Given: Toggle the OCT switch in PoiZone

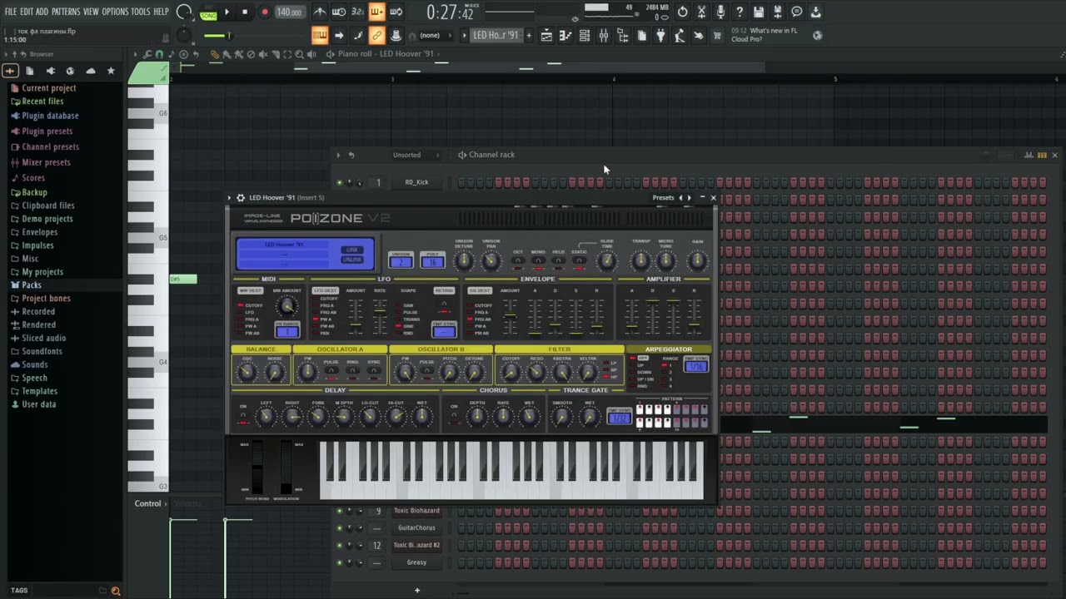Looking at the screenshot, I should [x=518, y=260].
